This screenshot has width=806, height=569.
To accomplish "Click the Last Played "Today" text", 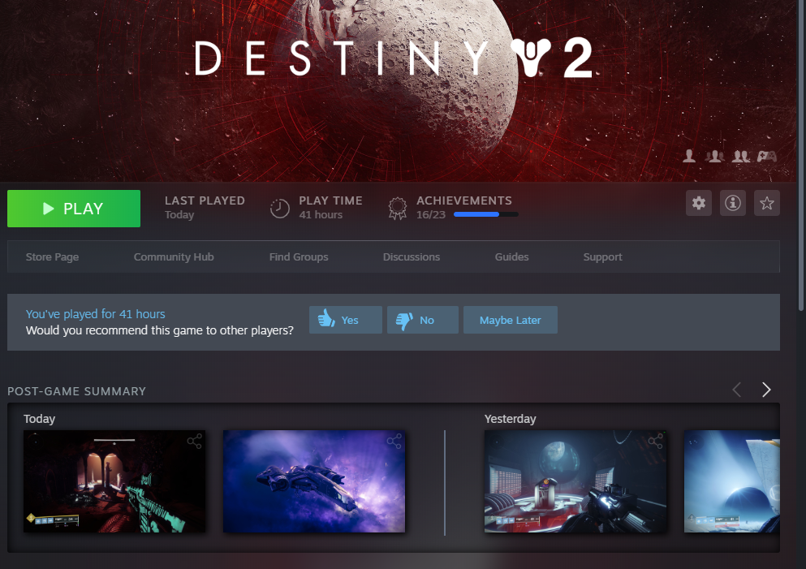I will pyautogui.click(x=179, y=215).
